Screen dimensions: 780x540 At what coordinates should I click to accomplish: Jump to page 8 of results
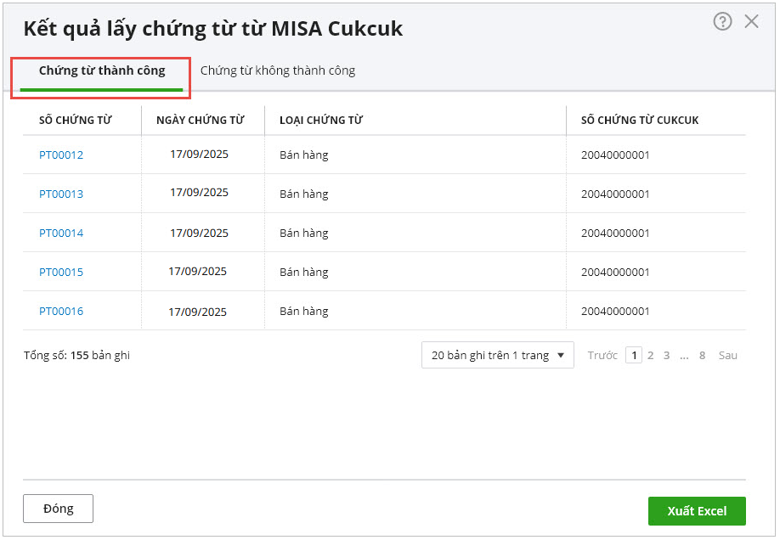(x=703, y=356)
